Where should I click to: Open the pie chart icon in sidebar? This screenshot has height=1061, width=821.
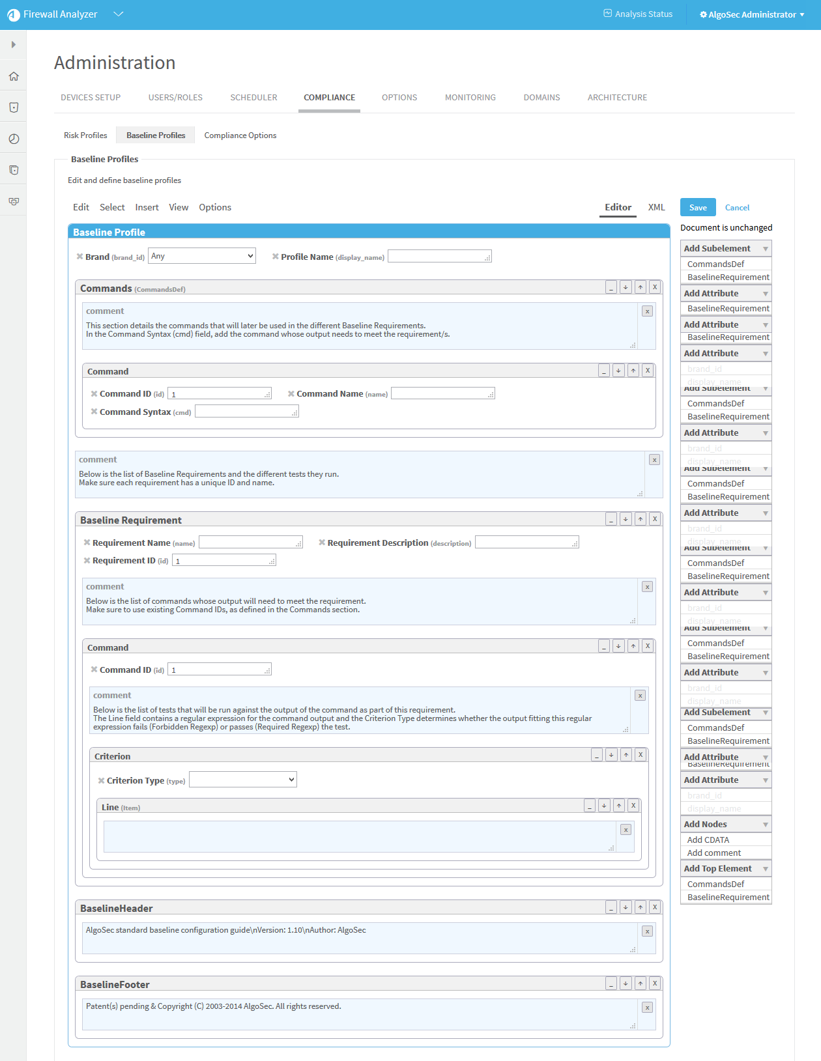tap(14, 139)
